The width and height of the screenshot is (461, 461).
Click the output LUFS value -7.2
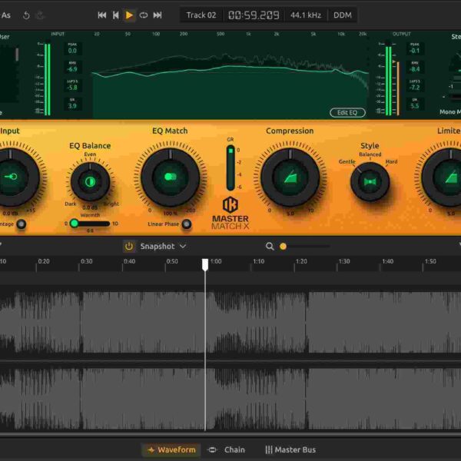click(415, 88)
